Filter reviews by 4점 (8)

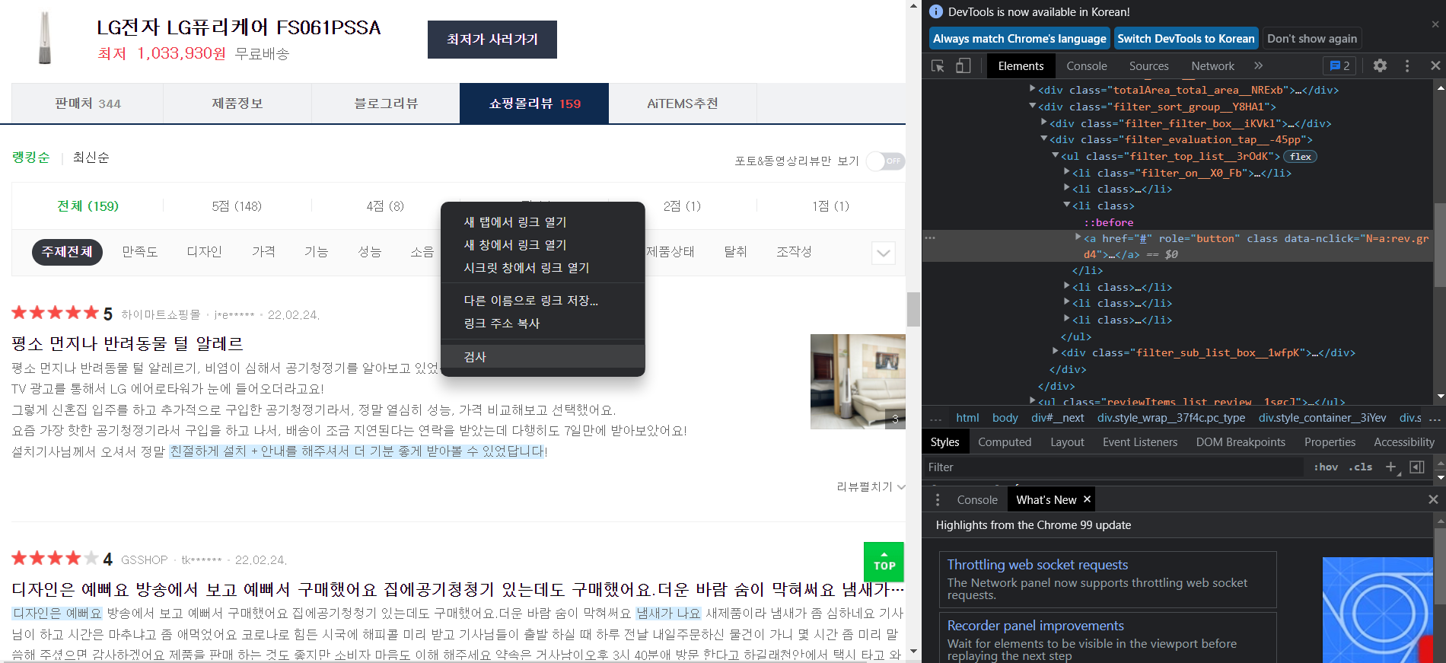[x=385, y=206]
